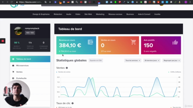Click the magnifier extension icon in toolbar
This screenshot has width=193, height=108.
pyautogui.click(x=77, y=2)
